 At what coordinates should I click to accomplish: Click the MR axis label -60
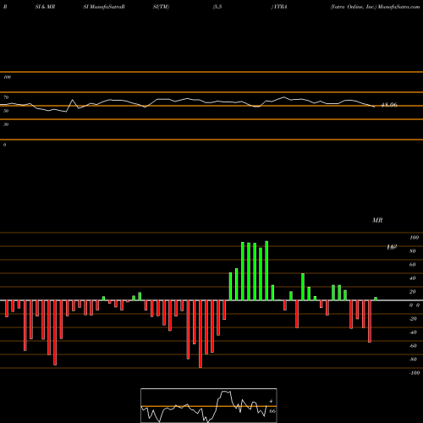413,346
